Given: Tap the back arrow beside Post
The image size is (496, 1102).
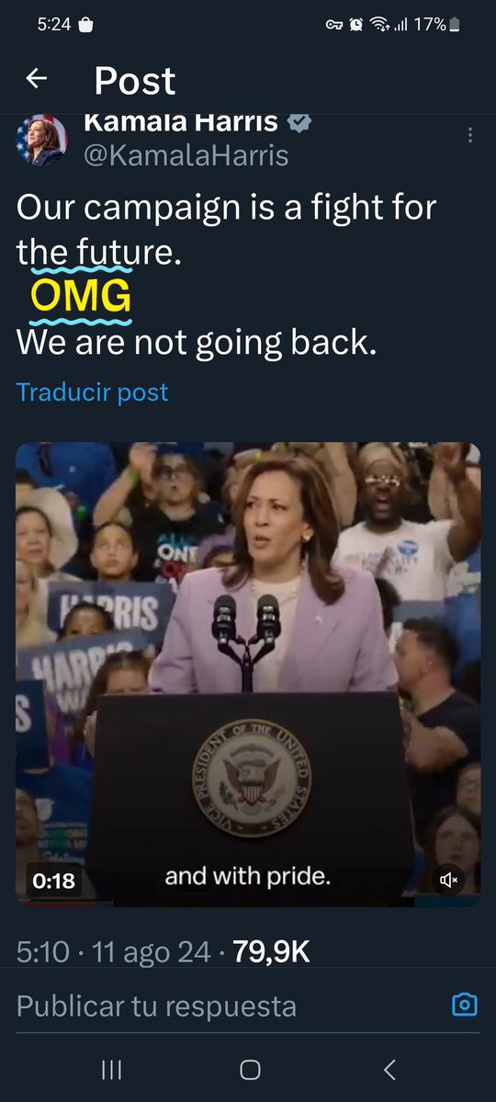Looking at the screenshot, I should [37, 79].
